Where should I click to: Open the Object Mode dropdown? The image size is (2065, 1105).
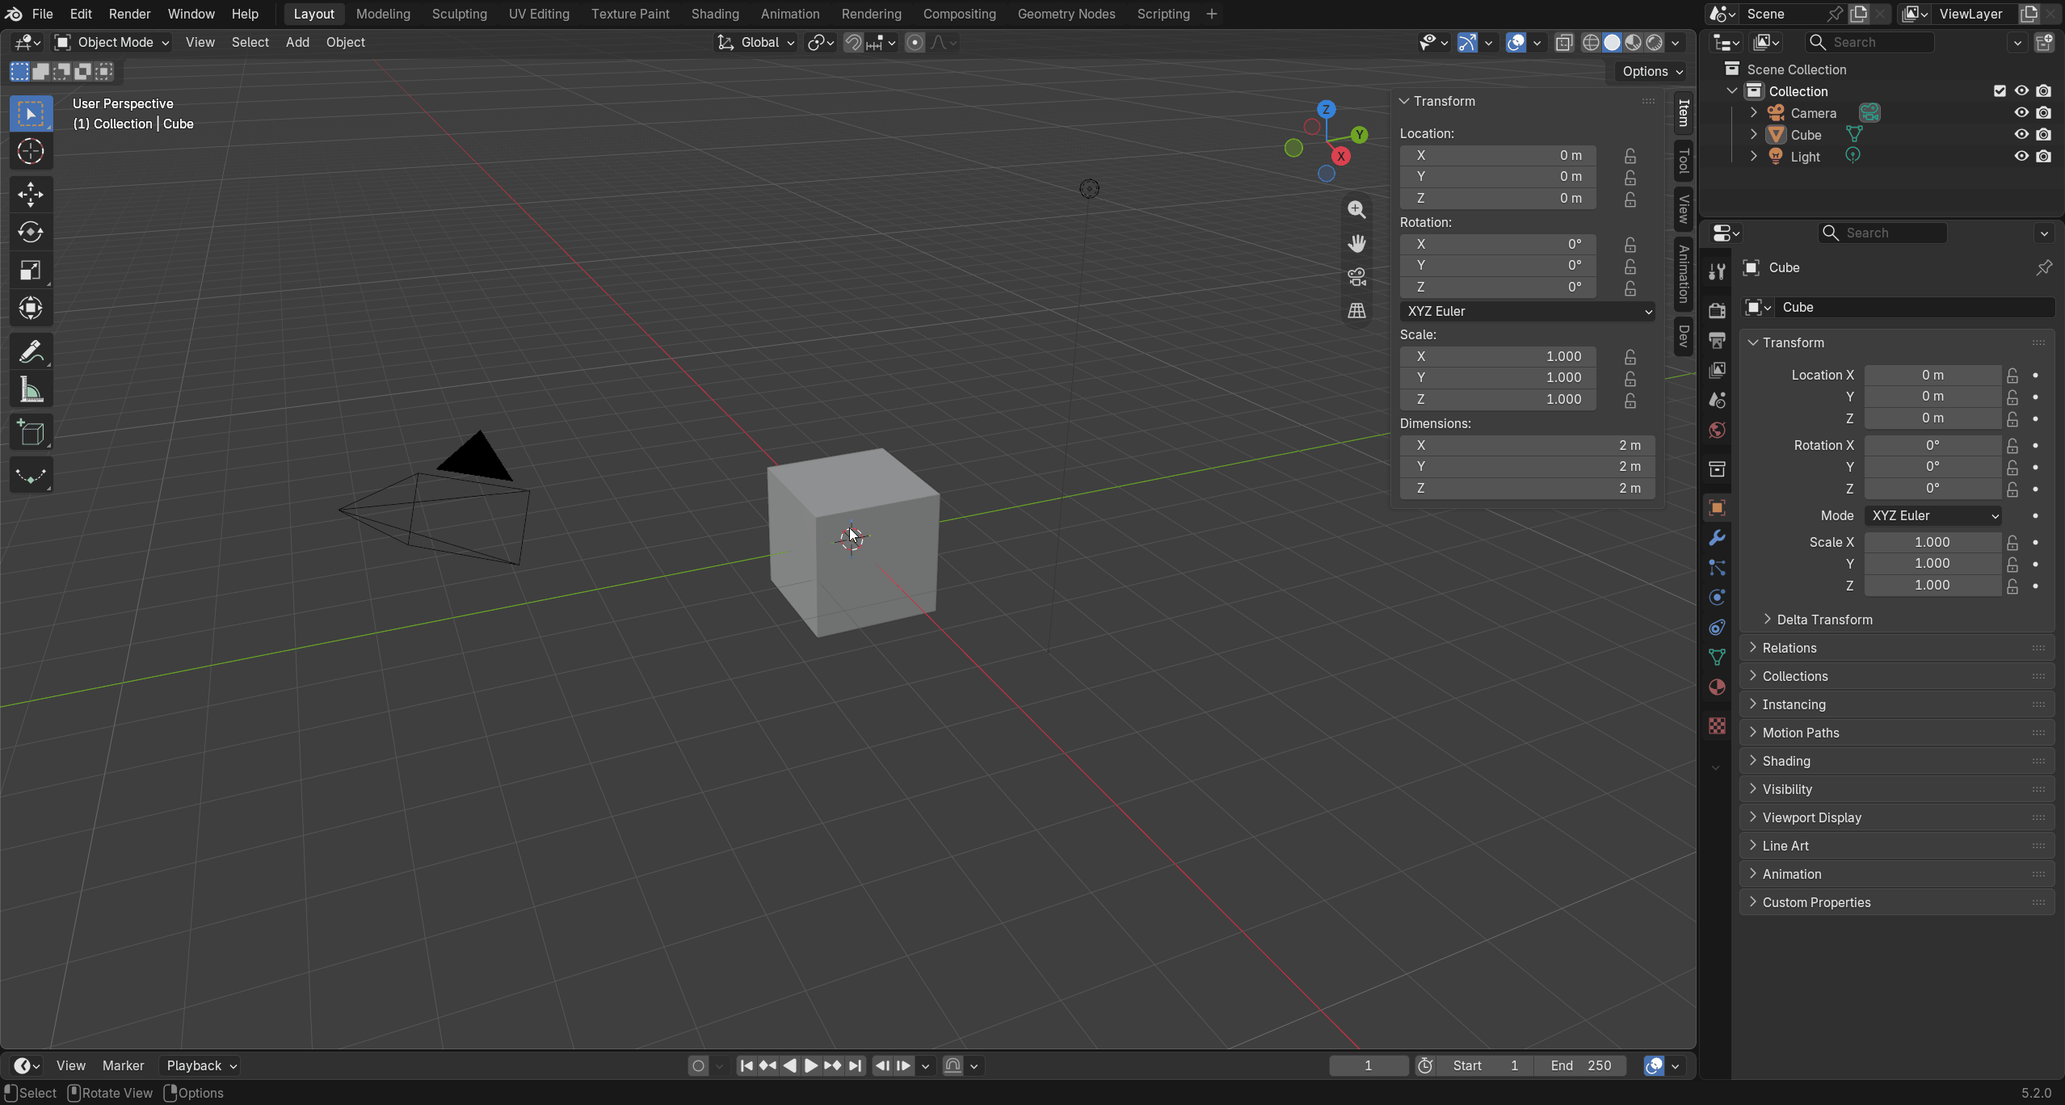111,43
